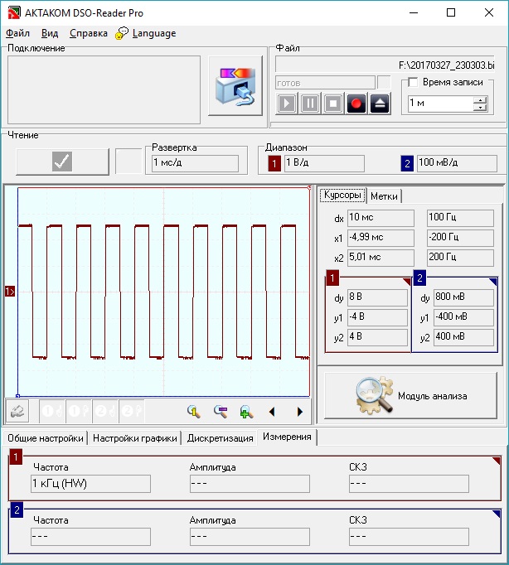The image size is (509, 565).
Task: Click the dx 10 мс field
Action: (x=381, y=218)
